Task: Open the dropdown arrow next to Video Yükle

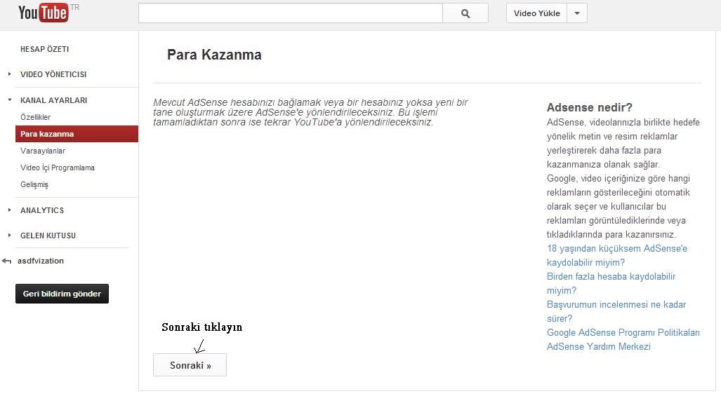Action: point(577,13)
